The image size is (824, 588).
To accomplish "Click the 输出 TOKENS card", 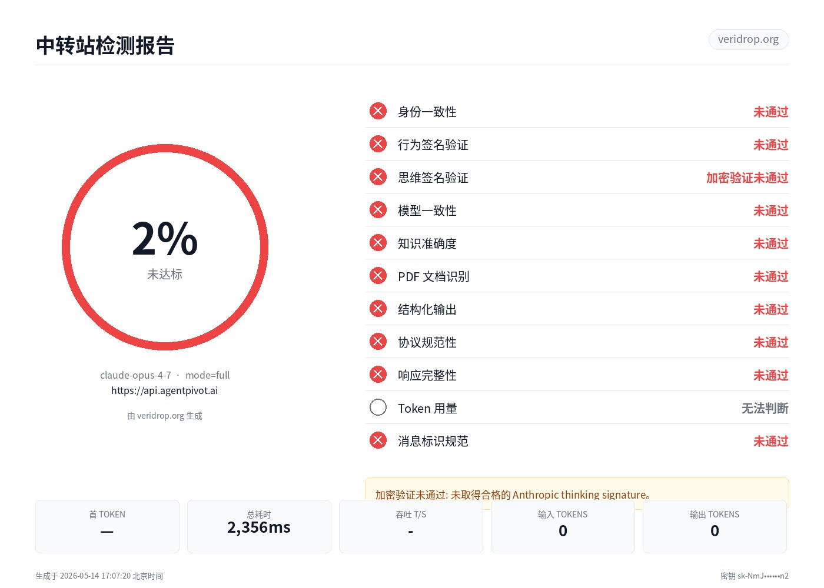I will tap(715, 526).
